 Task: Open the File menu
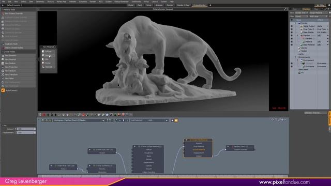tap(4, 2)
